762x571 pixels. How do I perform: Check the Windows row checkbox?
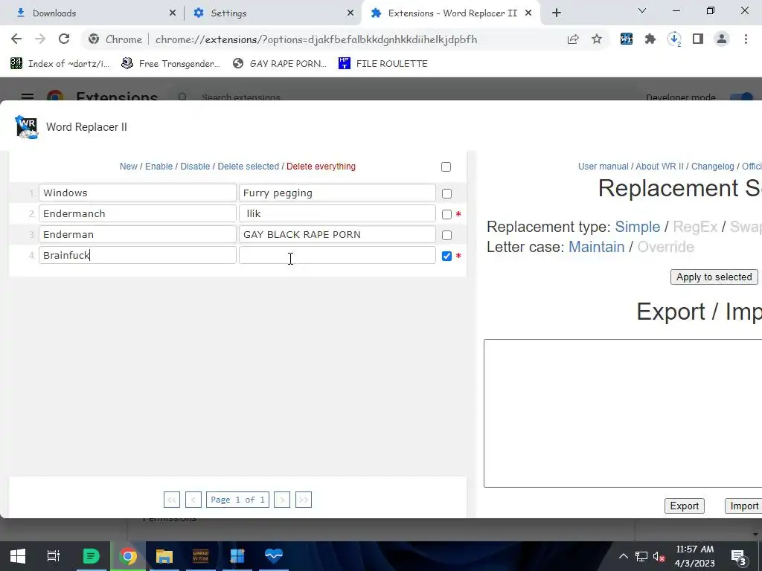[446, 194]
